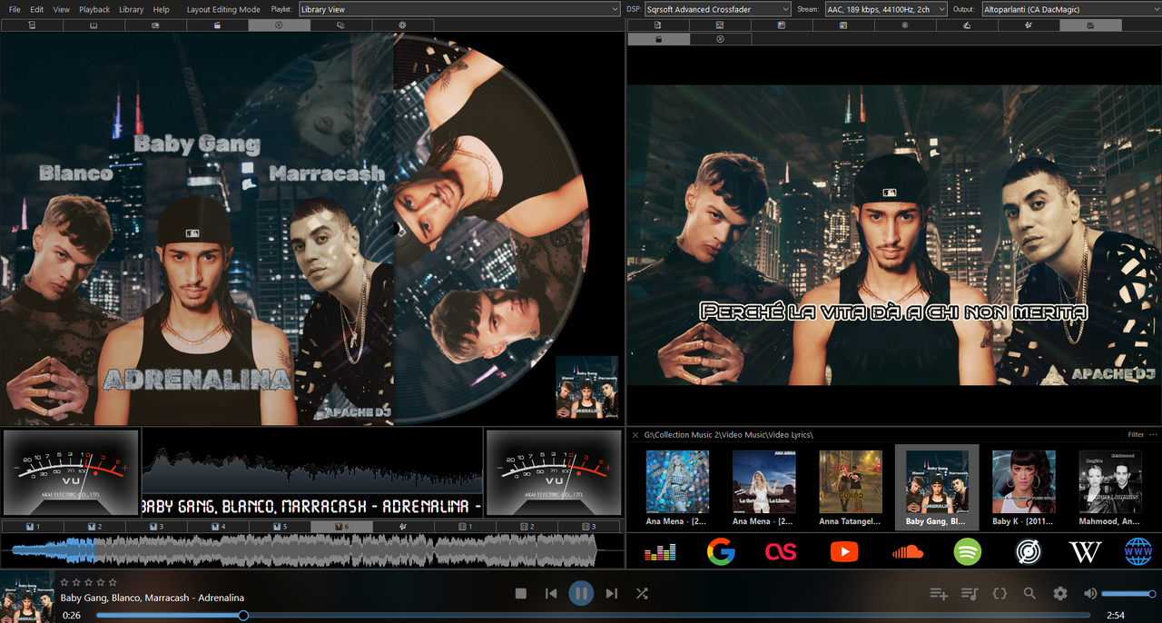Close the Video Lyrics folder browser
The width and height of the screenshot is (1162, 623).
click(x=635, y=435)
